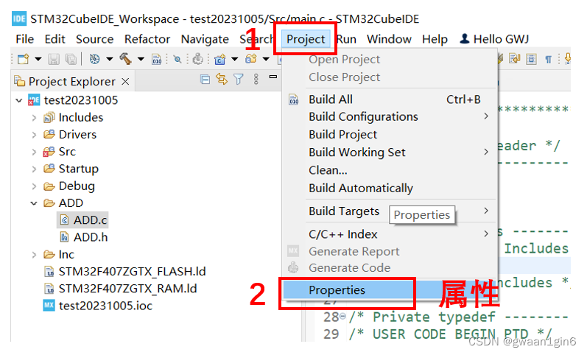Minimize the Project Explorer panel

pos(273,77)
